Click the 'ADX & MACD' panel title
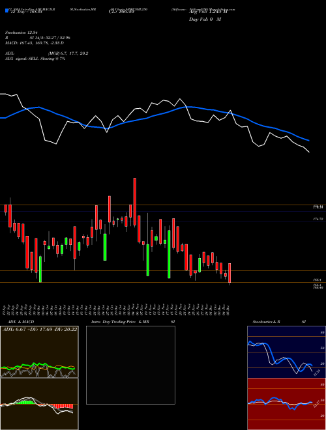326x430 pixels. click(21, 322)
